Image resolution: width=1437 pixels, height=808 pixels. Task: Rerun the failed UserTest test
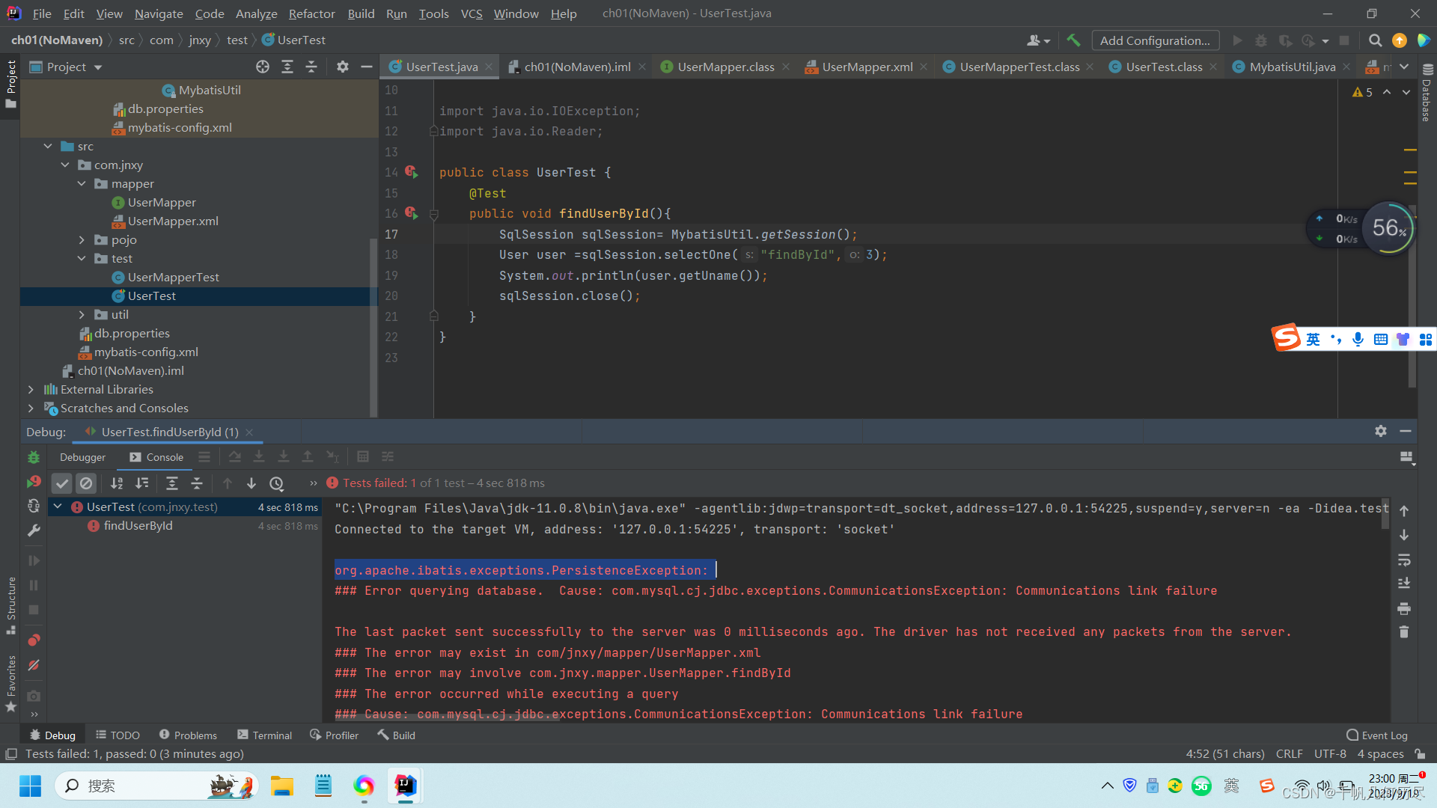(x=34, y=482)
